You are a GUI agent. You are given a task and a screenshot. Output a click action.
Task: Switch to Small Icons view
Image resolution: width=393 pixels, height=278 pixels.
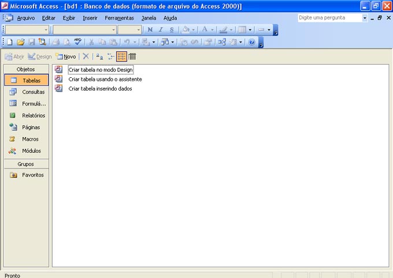pyautogui.click(x=110, y=57)
